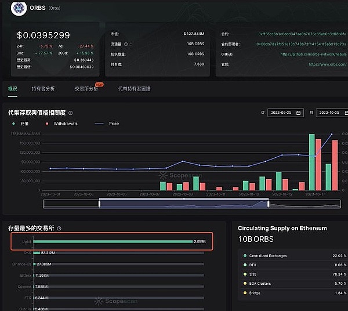This screenshot has height=311, width=348.
Task: Click info icon beside 代幣存取與價格相關度 title
Action: [71, 113]
